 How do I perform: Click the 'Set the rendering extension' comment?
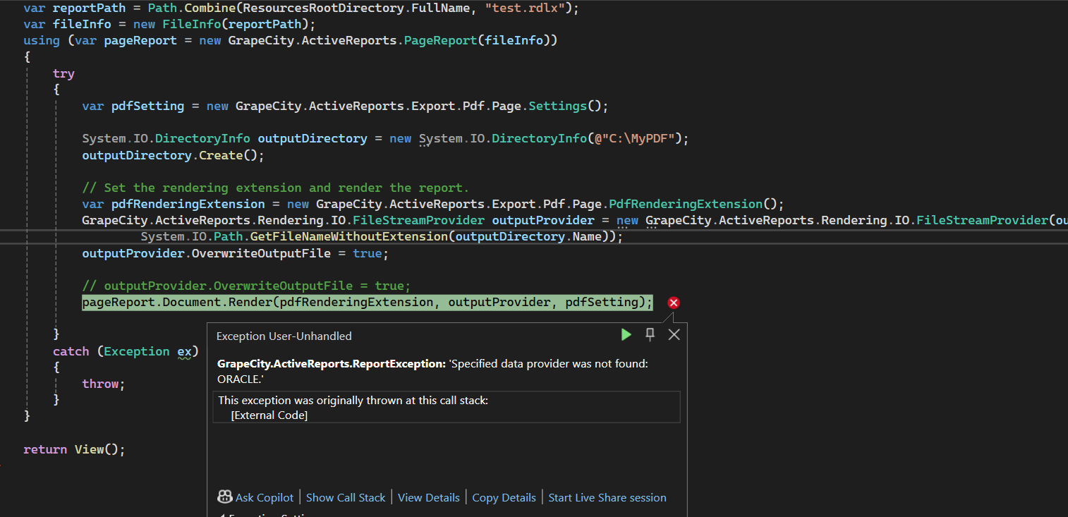[x=275, y=188]
